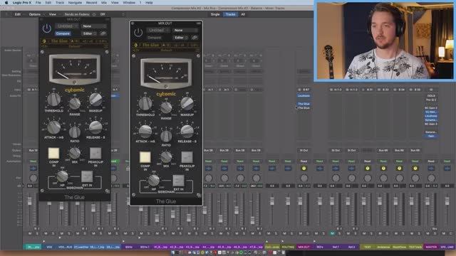
Task: Toggle Ext In sidechain button in left plugin
Action: pos(87,176)
